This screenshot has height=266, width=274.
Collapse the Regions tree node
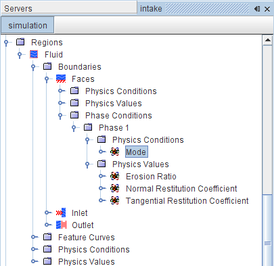click(6, 43)
